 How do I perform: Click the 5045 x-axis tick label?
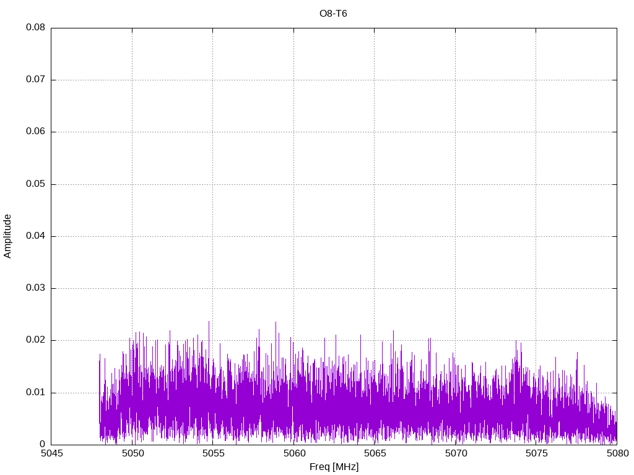(x=51, y=454)
